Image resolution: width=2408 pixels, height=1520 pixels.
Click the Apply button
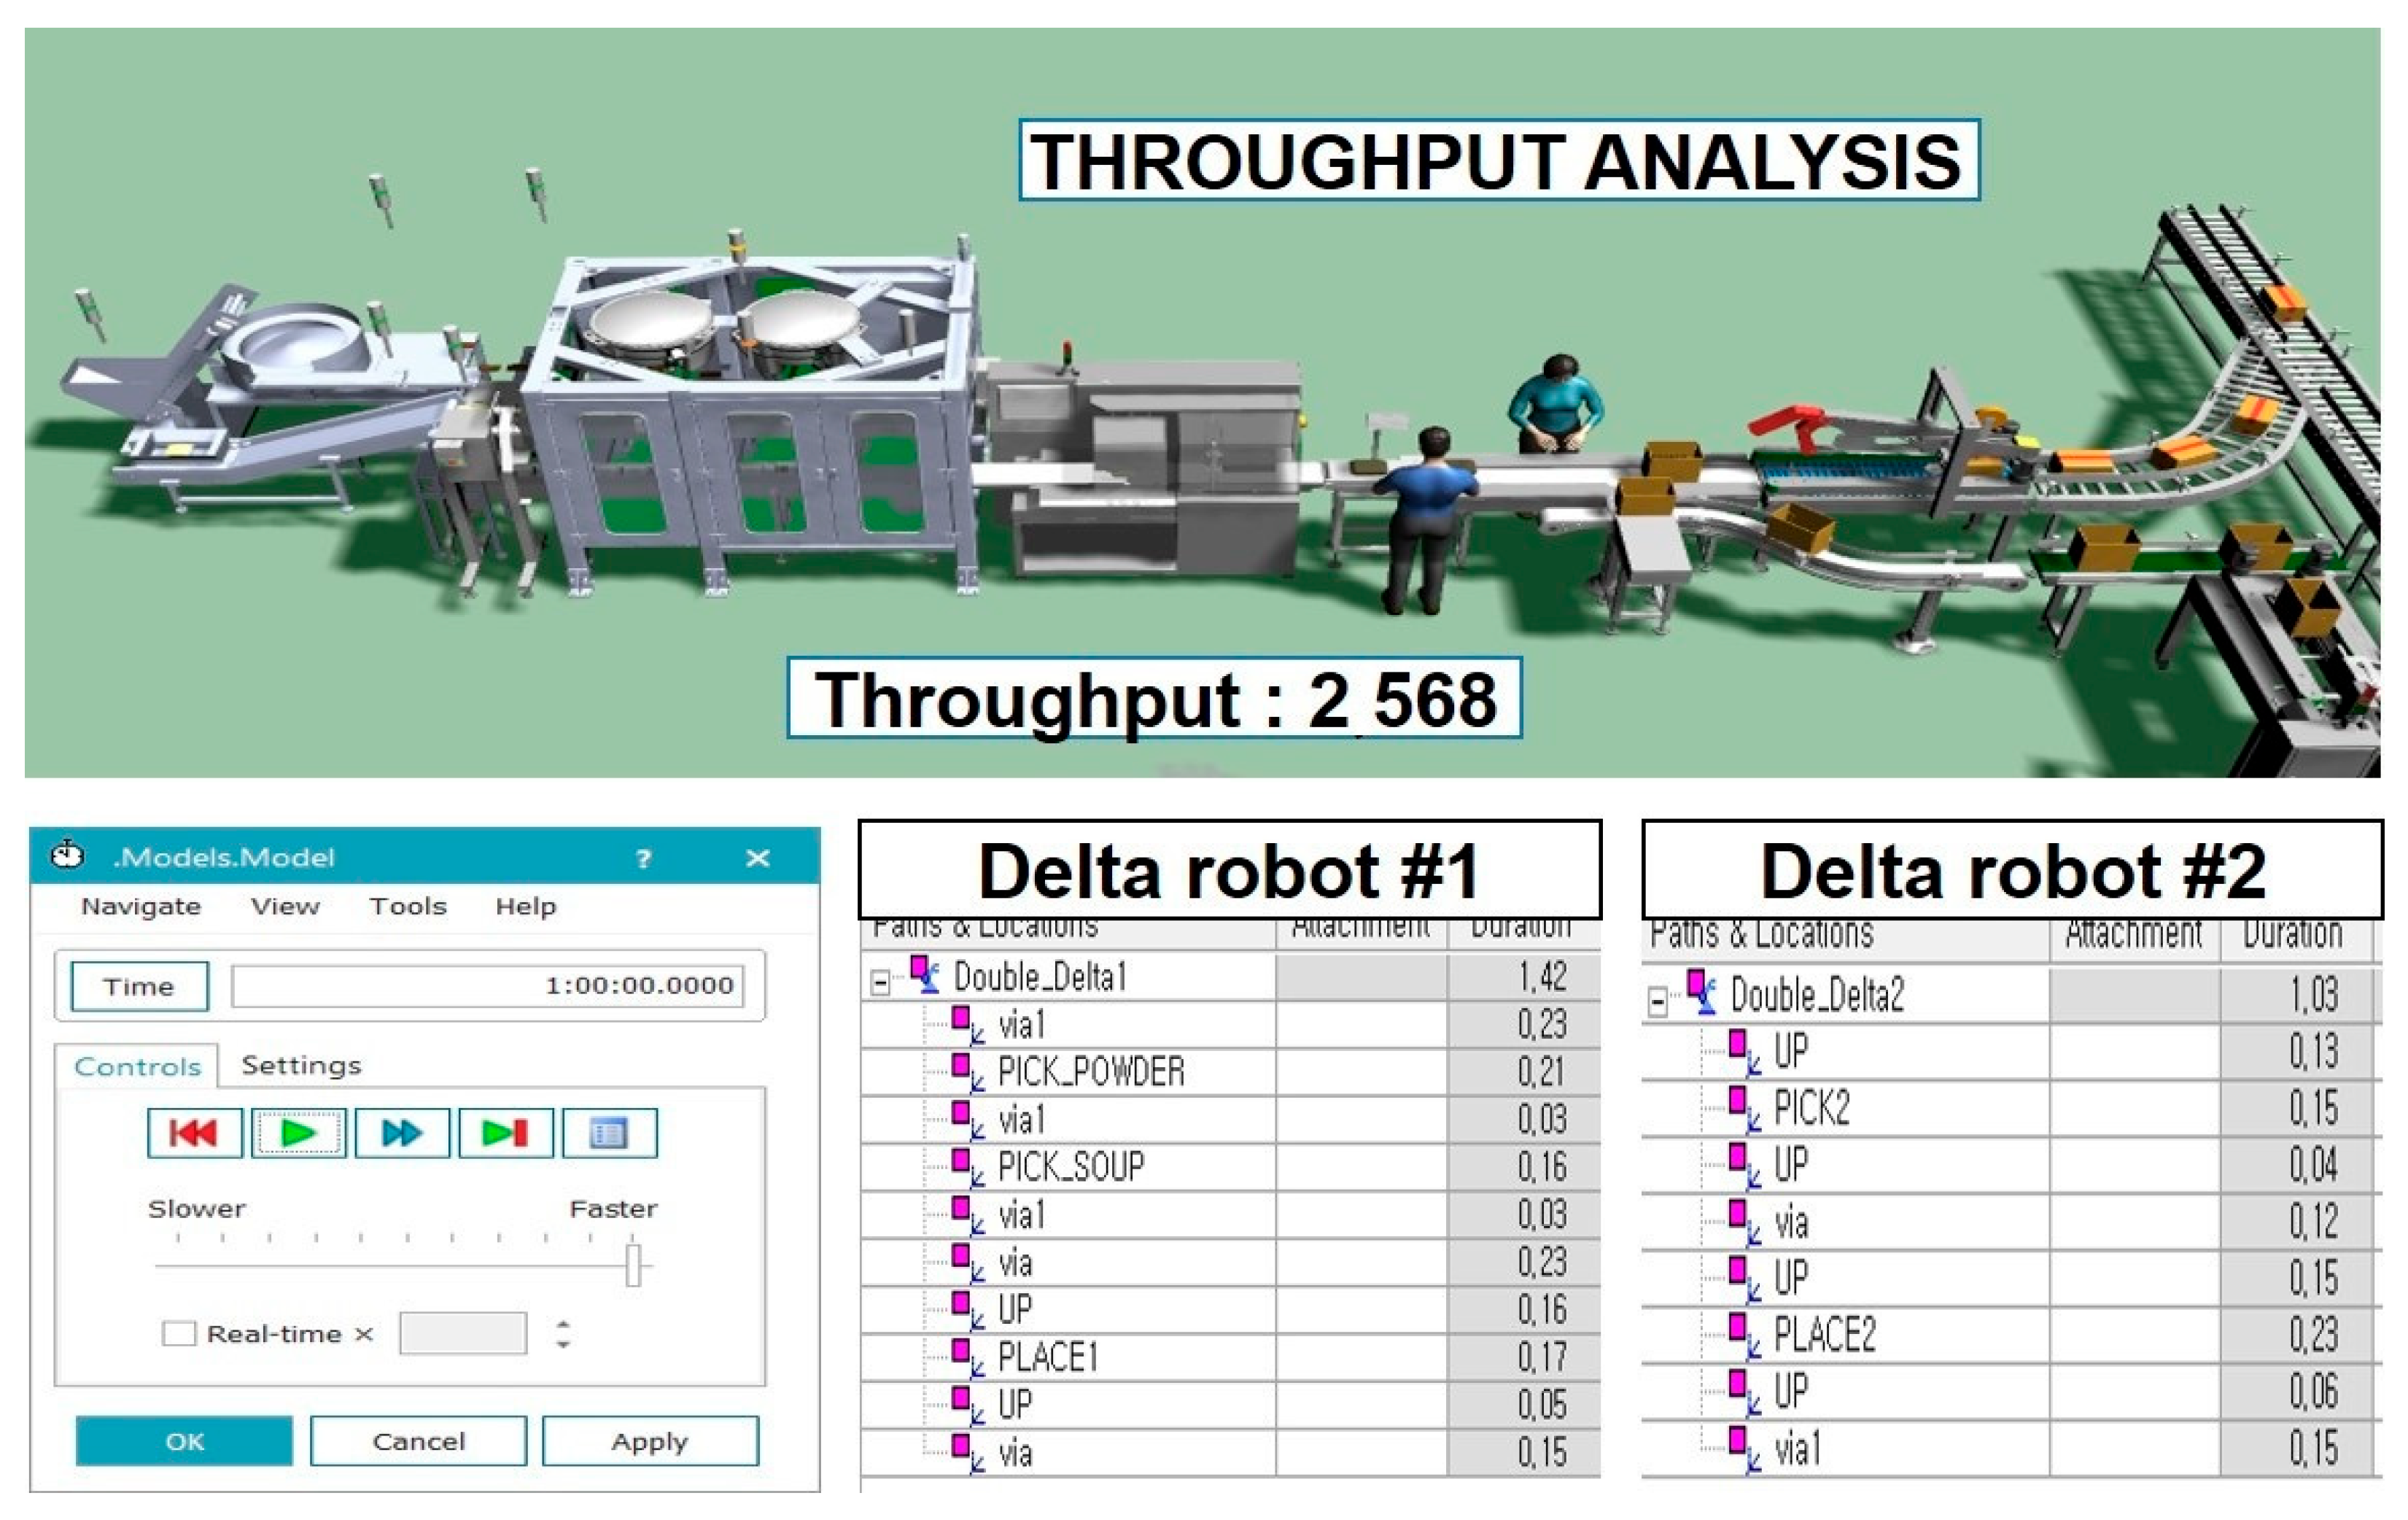[650, 1441]
